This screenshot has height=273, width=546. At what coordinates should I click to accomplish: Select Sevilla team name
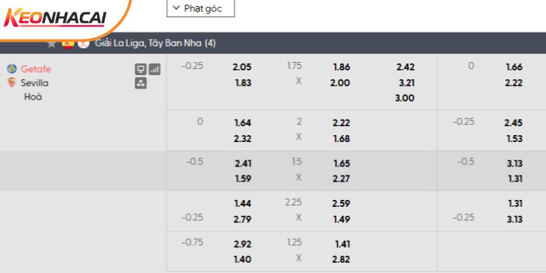point(35,83)
